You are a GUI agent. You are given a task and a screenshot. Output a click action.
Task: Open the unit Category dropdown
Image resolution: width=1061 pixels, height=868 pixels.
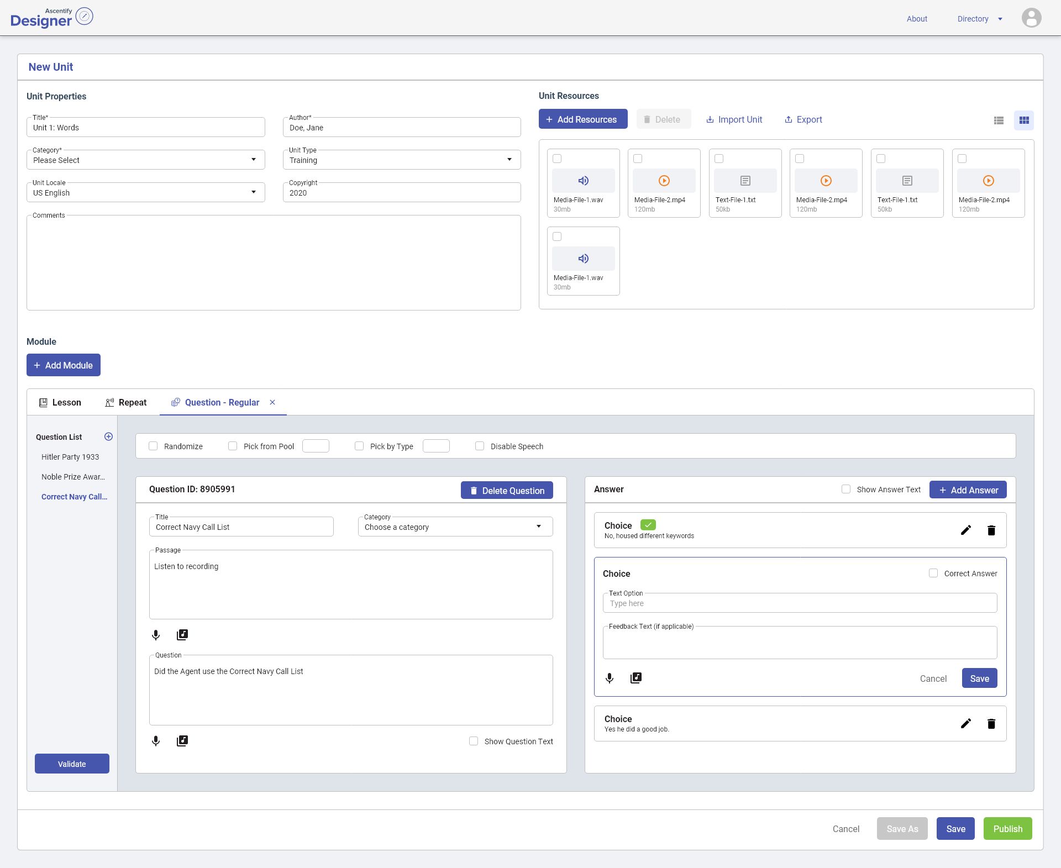click(146, 160)
